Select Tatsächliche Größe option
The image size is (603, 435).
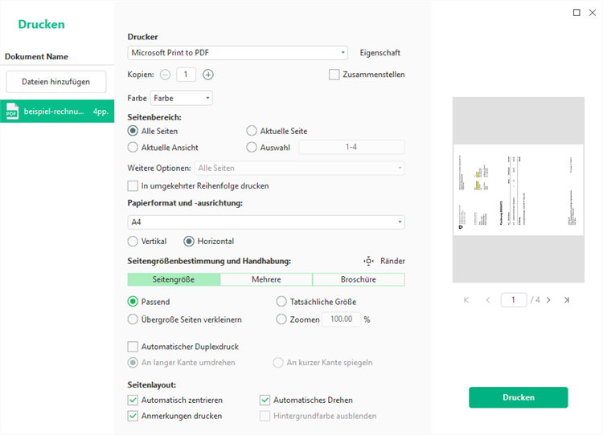pyautogui.click(x=281, y=302)
